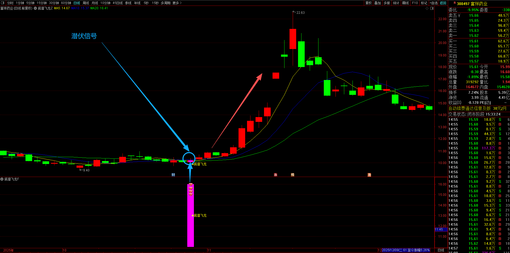Image resolution: width=510 pixels, height=253 pixels.
Task: Open 底潜飞龙Z indicator dropdown on main chart
Action: [x=35, y=8]
